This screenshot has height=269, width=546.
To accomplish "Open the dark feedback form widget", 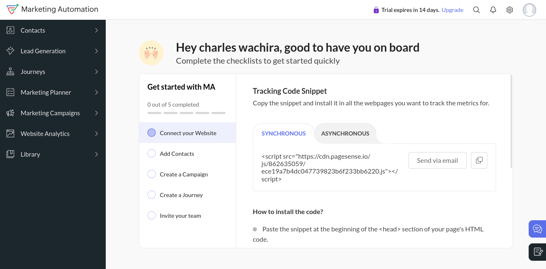I will [x=537, y=252].
